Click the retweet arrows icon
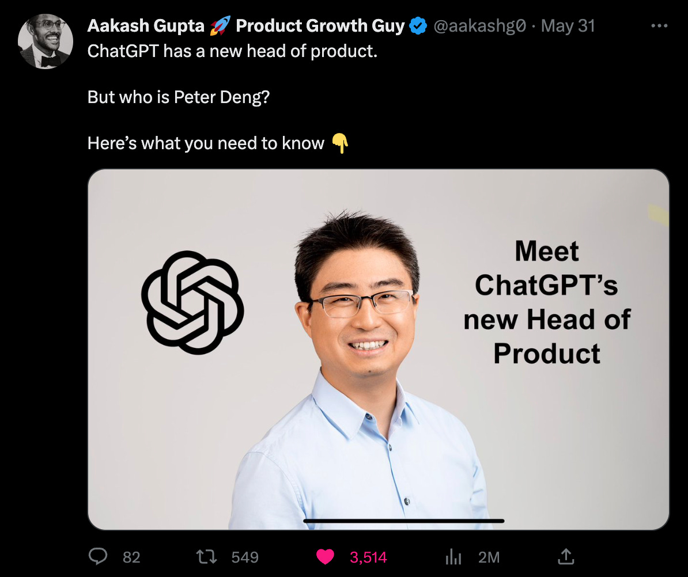The image size is (688, 577). tap(206, 557)
